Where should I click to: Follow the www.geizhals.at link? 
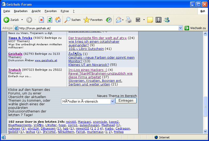point(46,60)
